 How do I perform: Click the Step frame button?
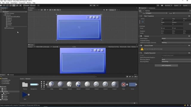pos(97,5)
